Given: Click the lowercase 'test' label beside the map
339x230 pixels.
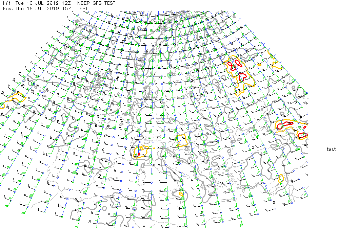Looking at the screenshot, I should pyautogui.click(x=331, y=149).
